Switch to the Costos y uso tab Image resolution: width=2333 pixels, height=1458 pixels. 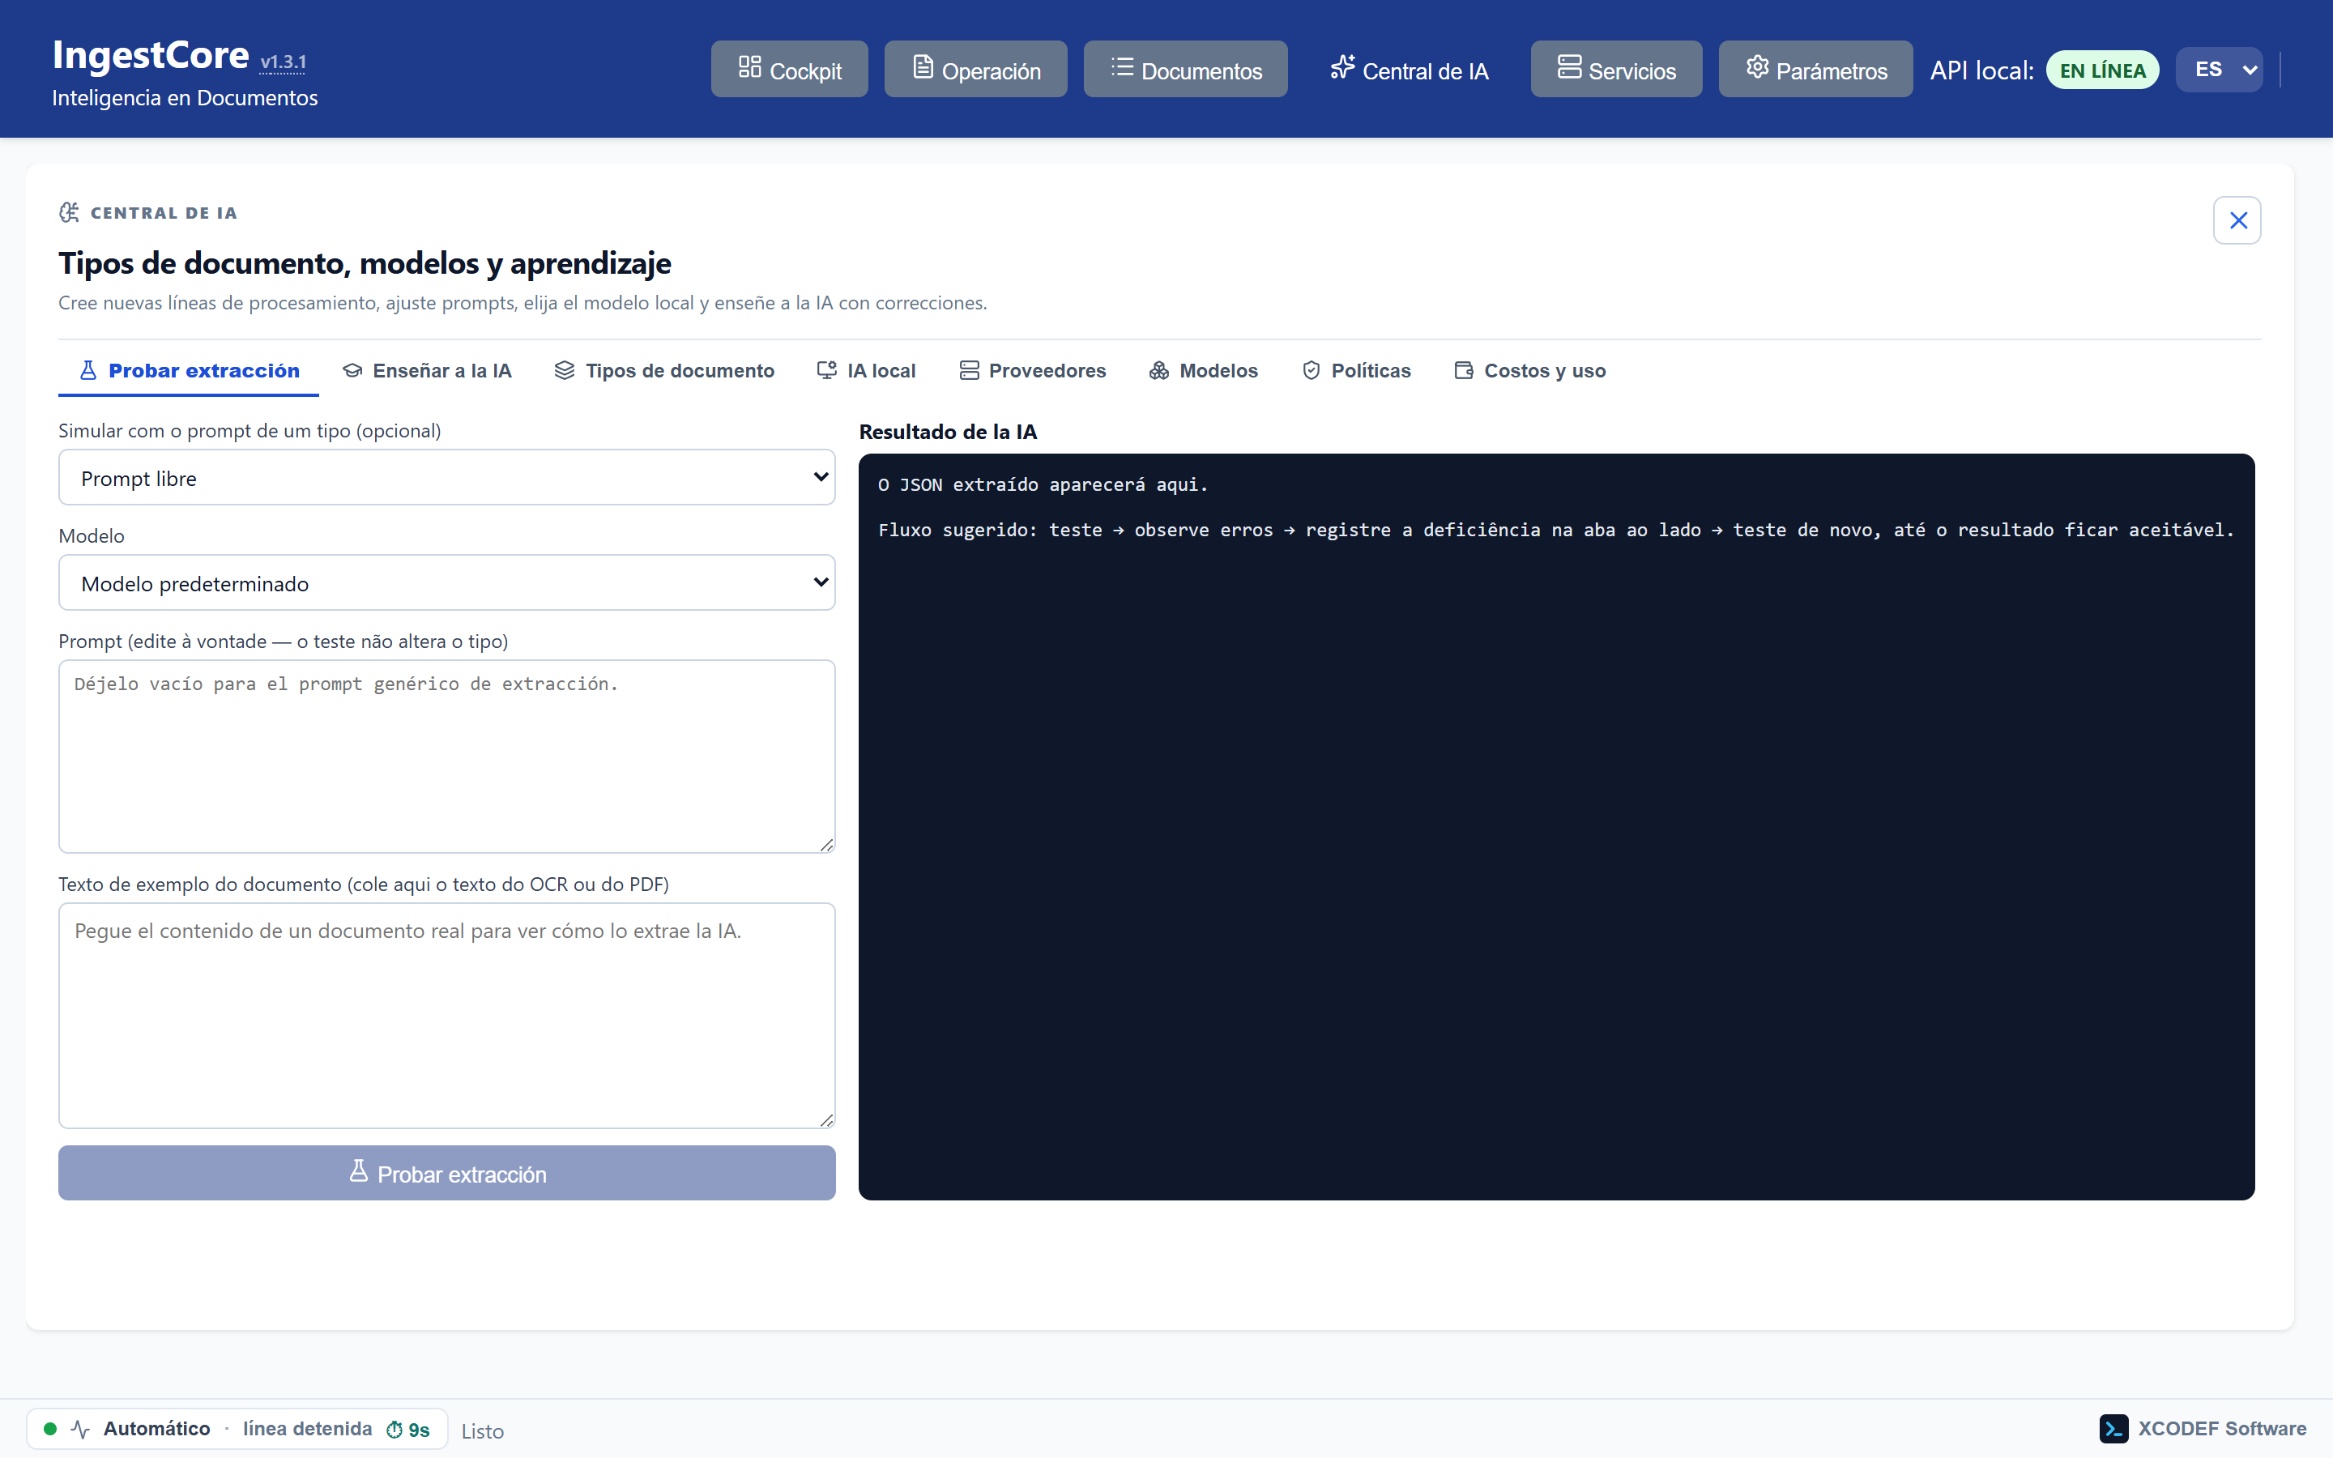pyautogui.click(x=1530, y=370)
